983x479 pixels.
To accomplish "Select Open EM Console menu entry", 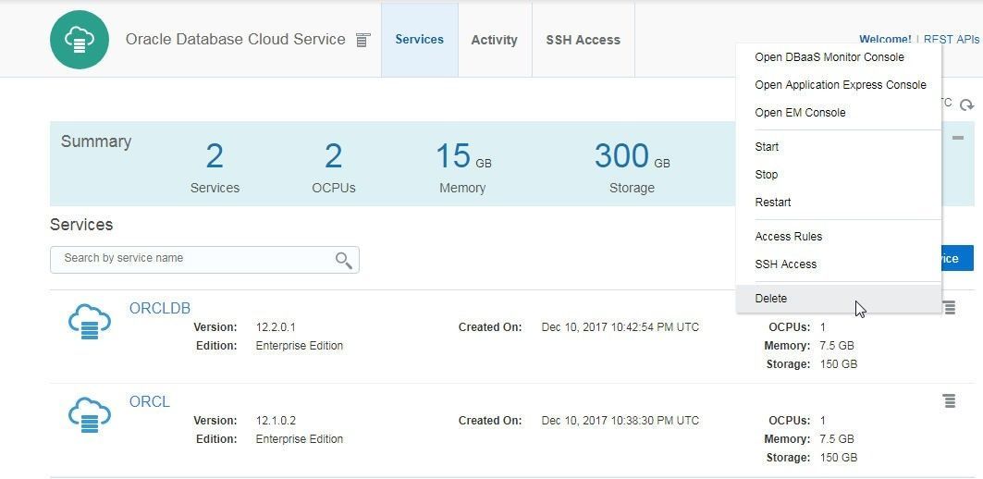I will (838, 113).
